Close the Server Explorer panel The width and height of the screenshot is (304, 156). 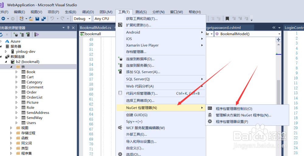coord(73,28)
